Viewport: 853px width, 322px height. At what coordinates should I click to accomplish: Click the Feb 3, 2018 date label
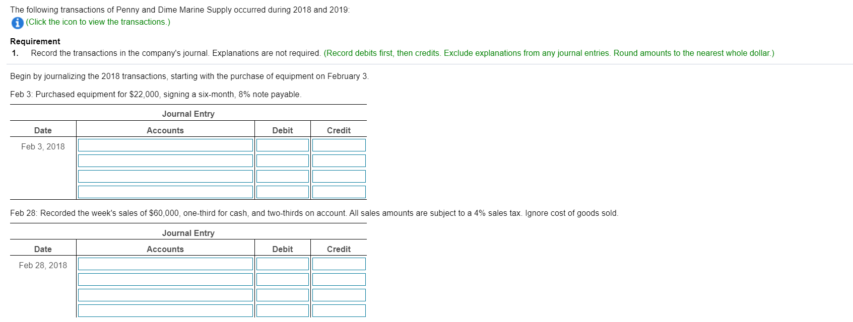click(x=43, y=146)
